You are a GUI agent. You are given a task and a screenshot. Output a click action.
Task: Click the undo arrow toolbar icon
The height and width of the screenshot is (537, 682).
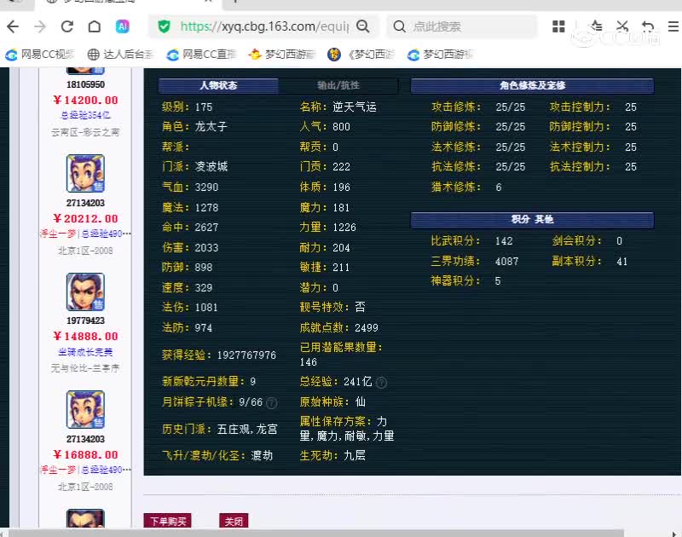[x=648, y=26]
